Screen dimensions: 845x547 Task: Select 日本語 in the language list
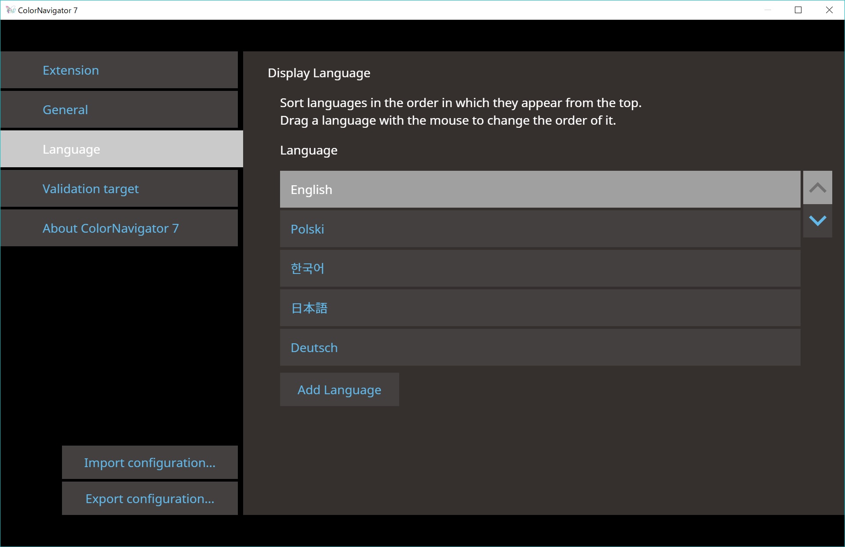[x=540, y=308]
